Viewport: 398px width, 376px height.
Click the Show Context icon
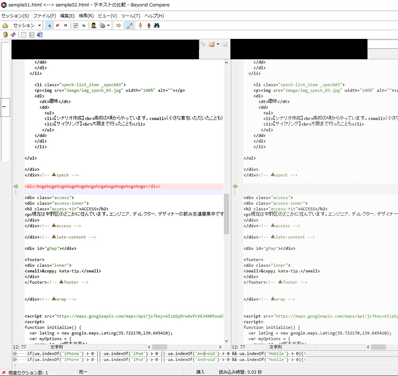[76, 26]
